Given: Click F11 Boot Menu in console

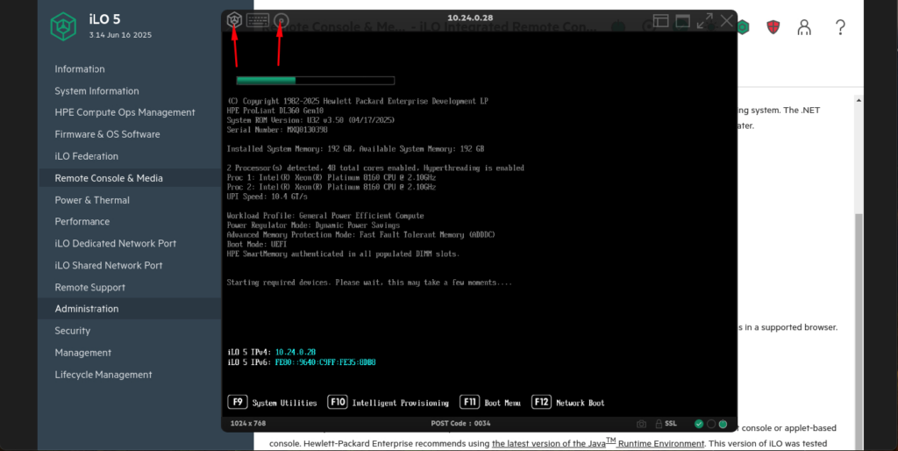Looking at the screenshot, I should click(490, 402).
